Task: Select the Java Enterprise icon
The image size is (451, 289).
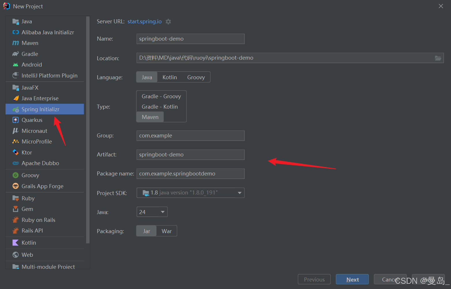Action: click(x=16, y=98)
